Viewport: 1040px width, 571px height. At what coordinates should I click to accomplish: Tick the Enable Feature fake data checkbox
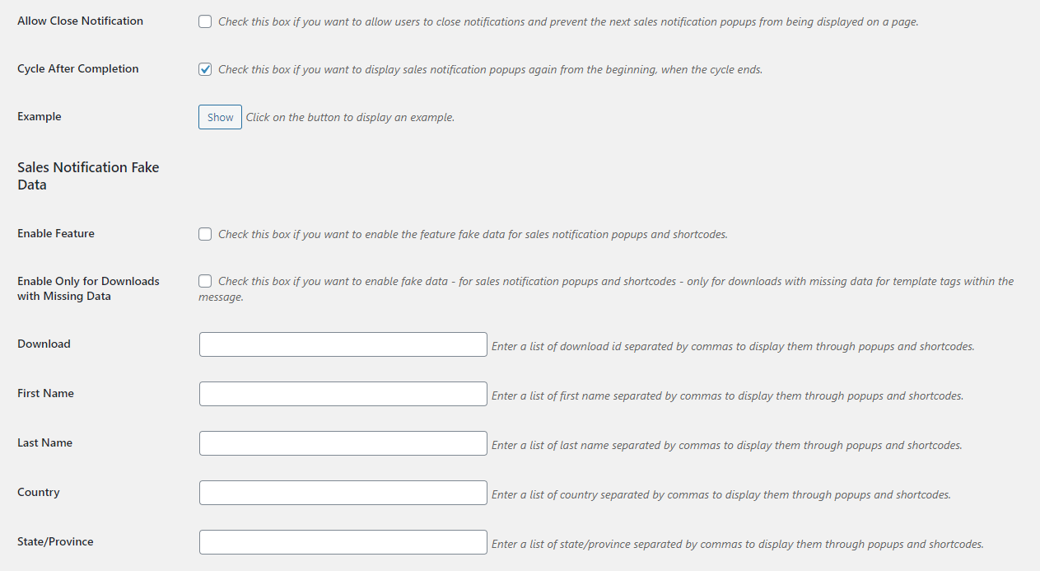[x=205, y=234]
